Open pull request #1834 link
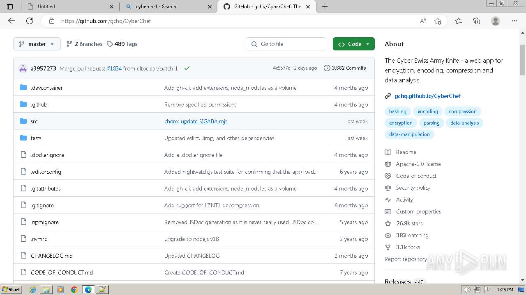Screen dimensions: 526x295 [x=114, y=68]
